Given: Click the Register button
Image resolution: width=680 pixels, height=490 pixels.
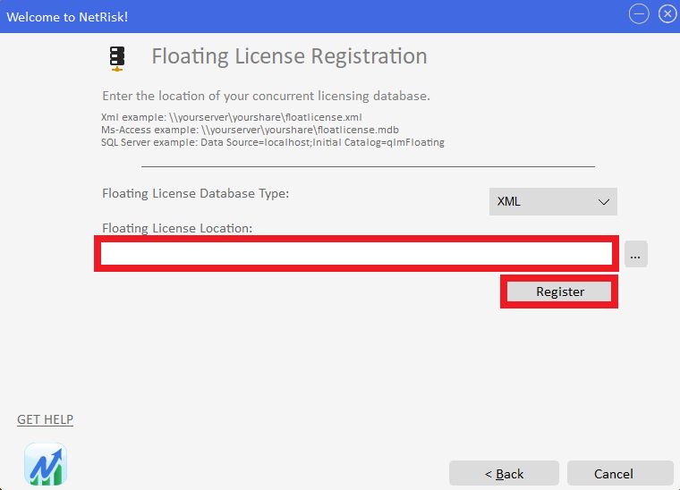Looking at the screenshot, I should coord(559,291).
